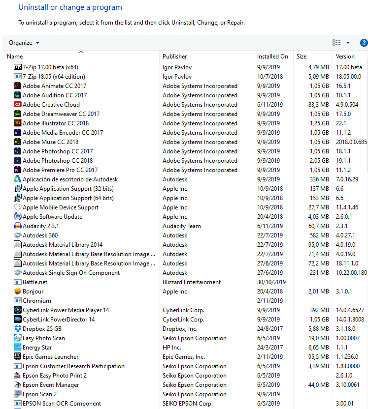
Task: Click the Audacity Team publisher cell
Action: [182, 226]
